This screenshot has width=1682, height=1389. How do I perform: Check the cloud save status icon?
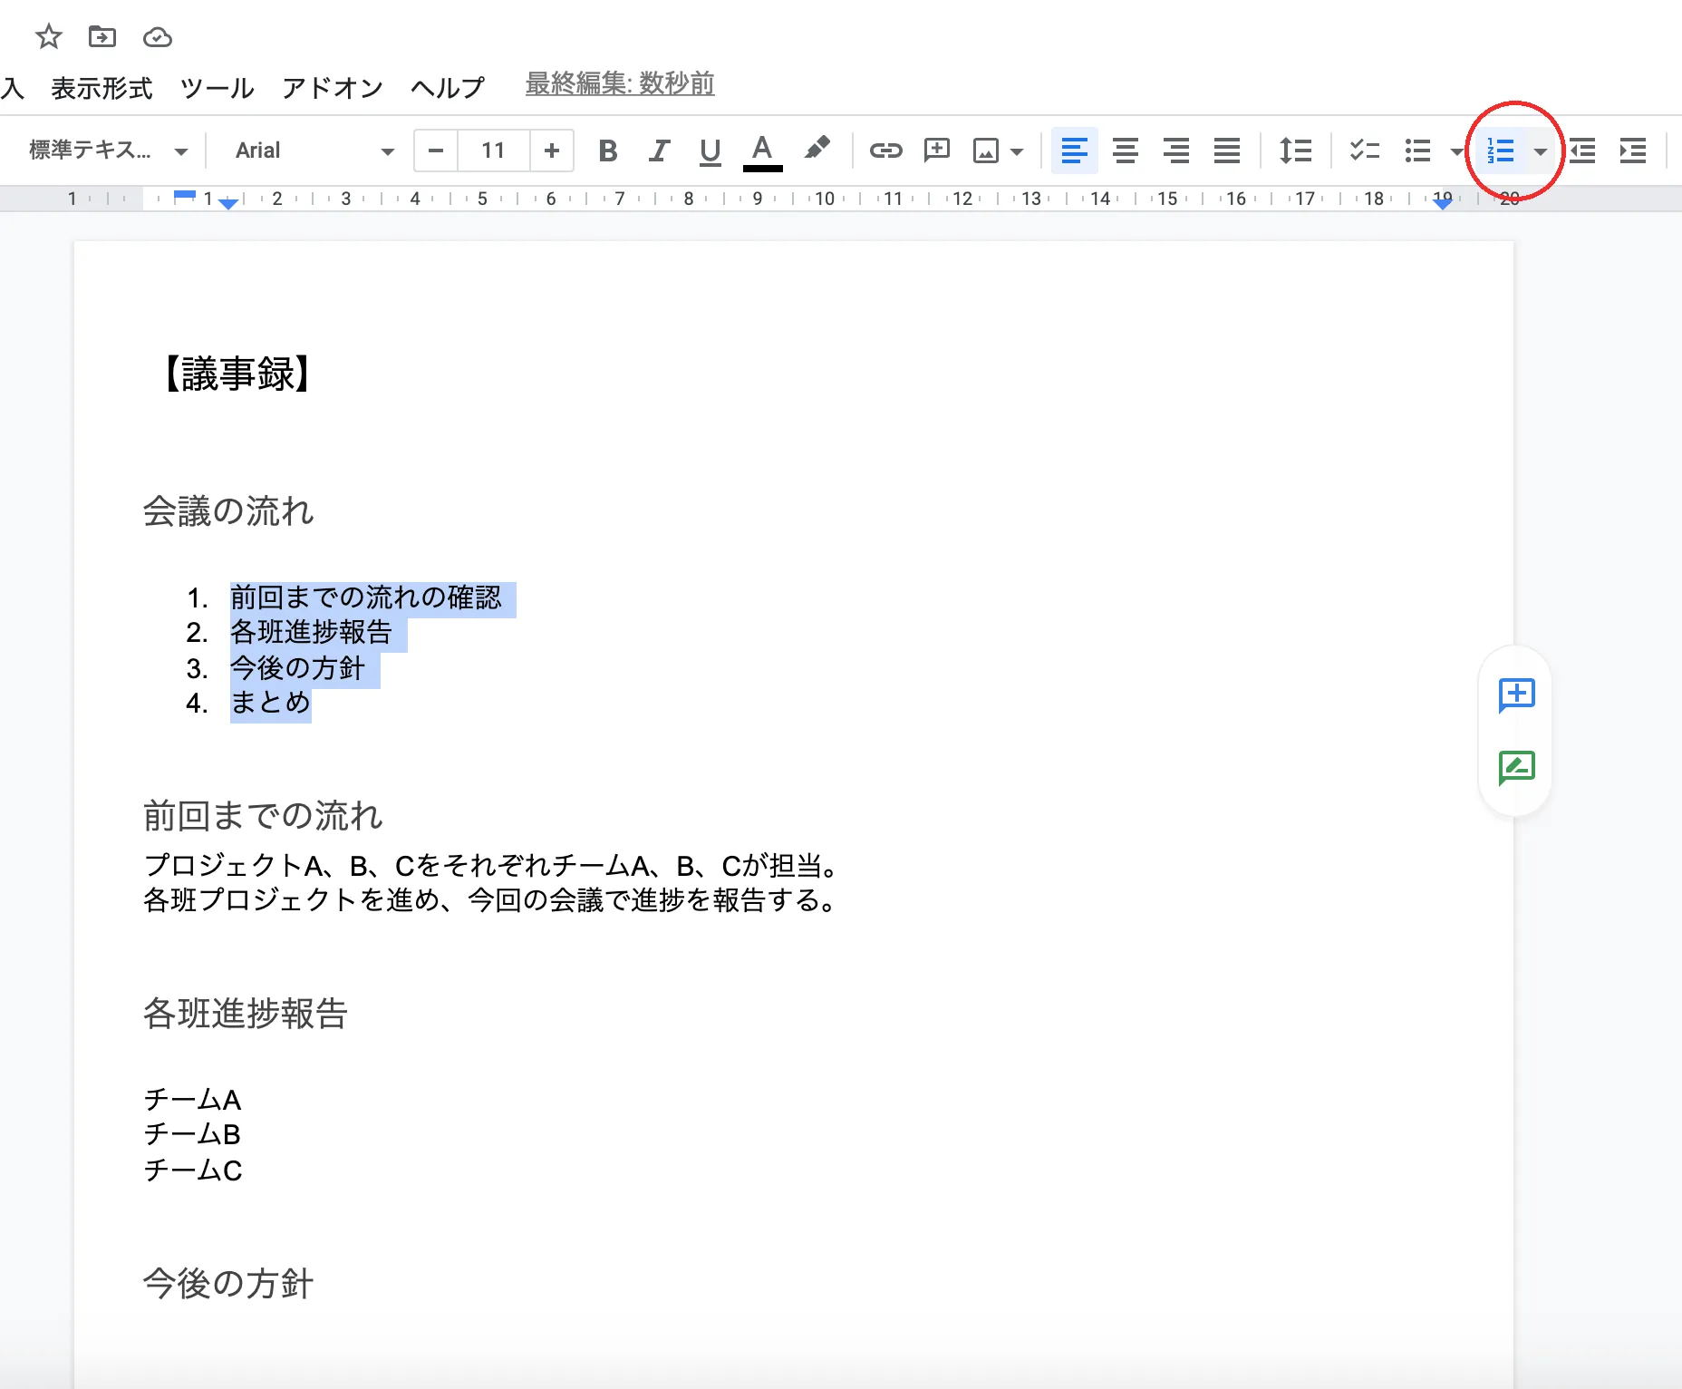click(x=158, y=37)
